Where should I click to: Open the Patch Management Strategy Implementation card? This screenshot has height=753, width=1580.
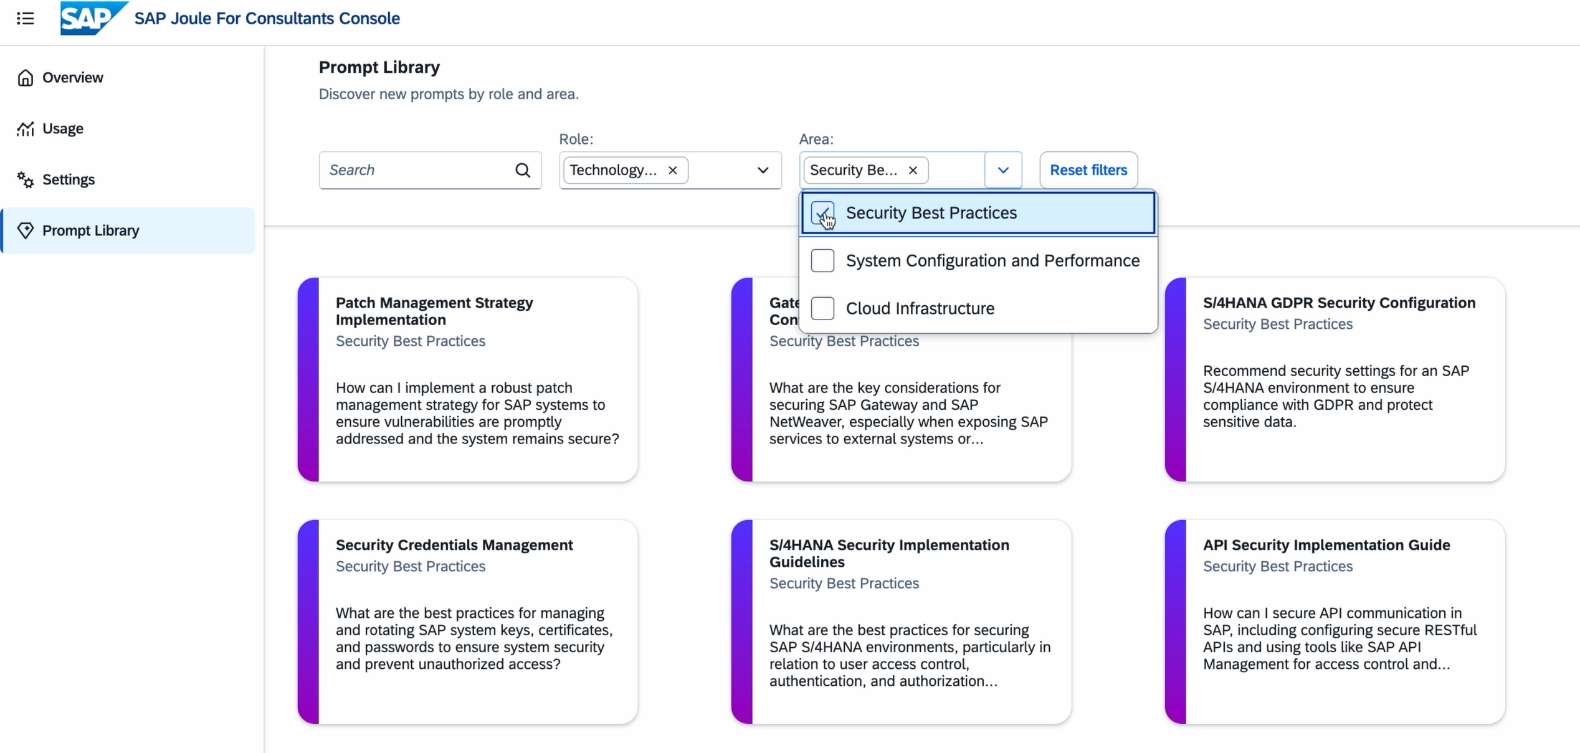468,379
